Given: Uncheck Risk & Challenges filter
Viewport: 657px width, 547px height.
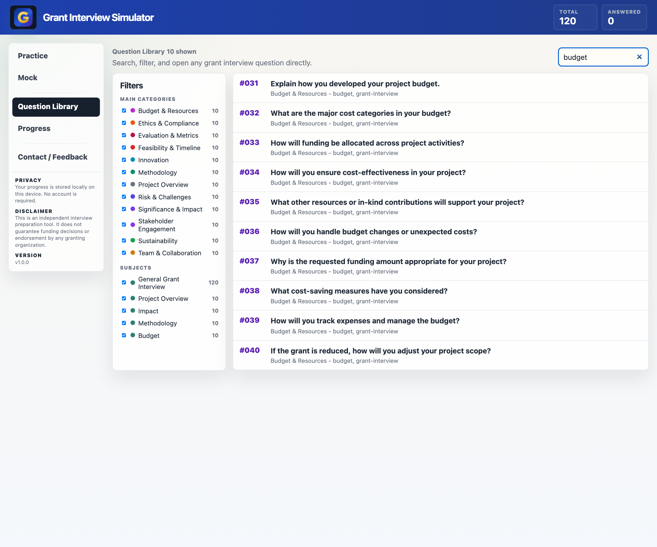Looking at the screenshot, I should click(124, 197).
